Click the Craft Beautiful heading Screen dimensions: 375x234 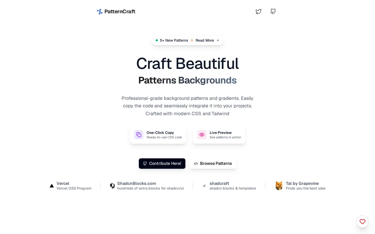click(187, 63)
